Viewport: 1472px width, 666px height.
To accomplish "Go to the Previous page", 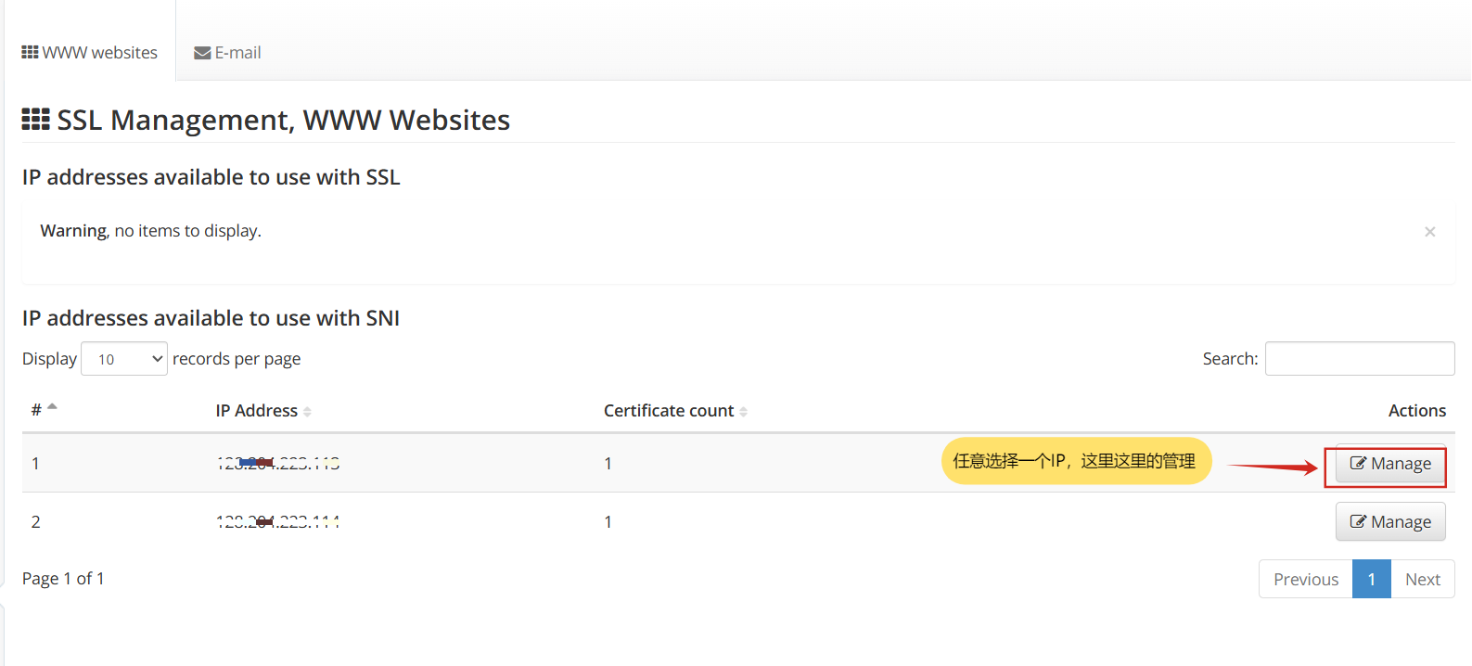I will 1305,580.
